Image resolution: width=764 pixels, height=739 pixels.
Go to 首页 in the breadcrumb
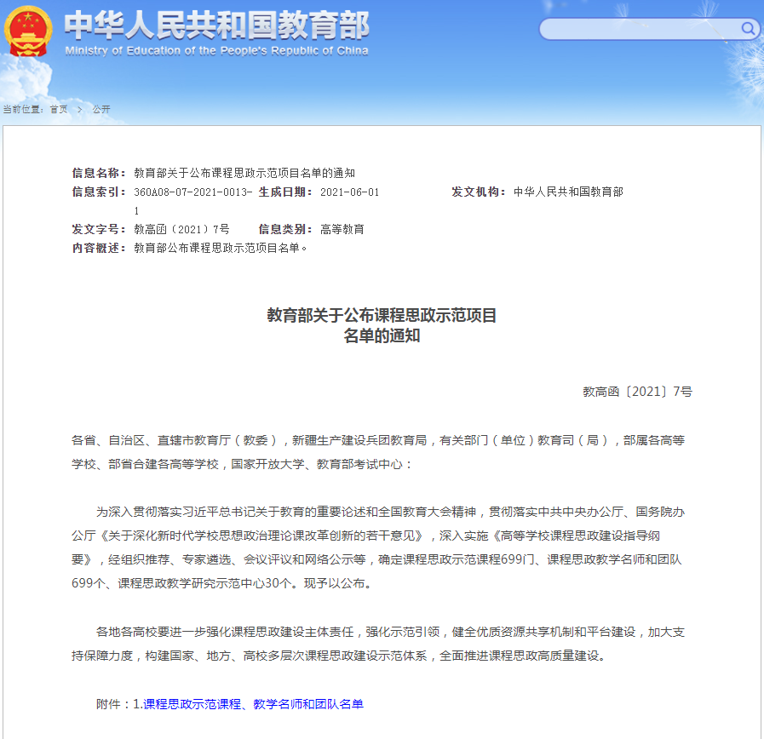point(59,109)
